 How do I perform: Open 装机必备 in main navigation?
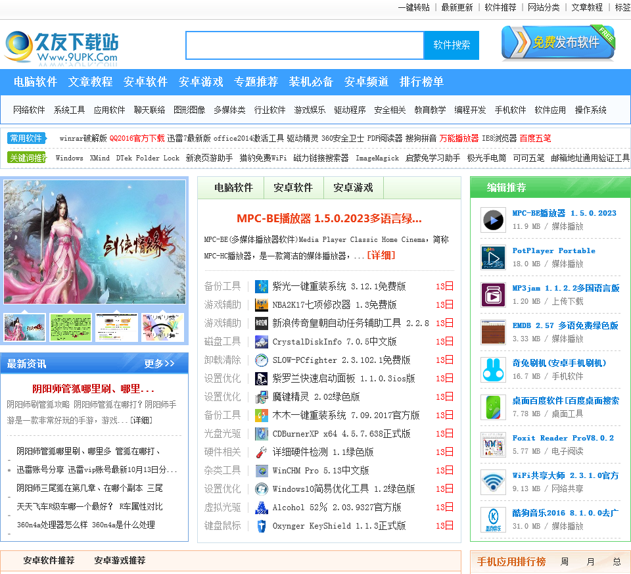pos(311,82)
